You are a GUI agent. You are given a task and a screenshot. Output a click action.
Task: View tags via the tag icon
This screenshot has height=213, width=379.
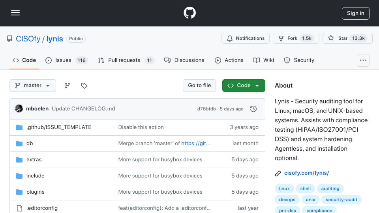tap(84, 86)
